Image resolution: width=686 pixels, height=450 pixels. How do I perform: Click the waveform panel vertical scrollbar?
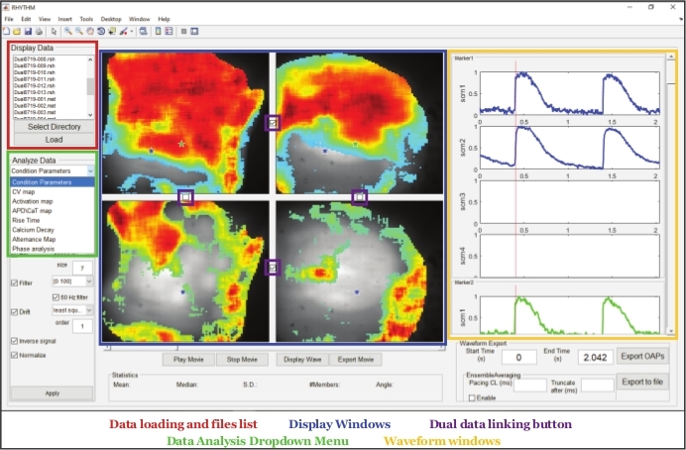670,193
